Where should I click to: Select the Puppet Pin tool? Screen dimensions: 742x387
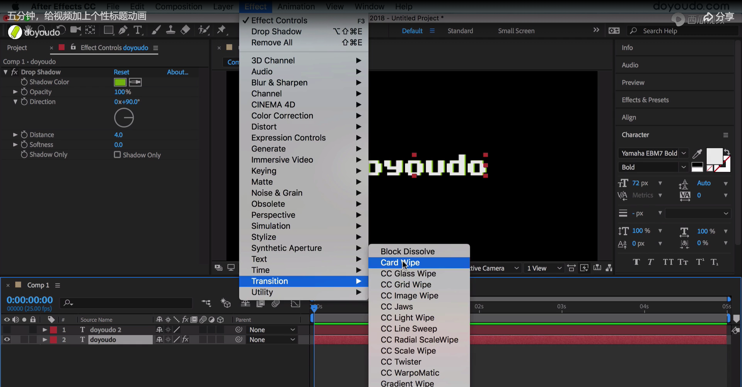coord(222,30)
